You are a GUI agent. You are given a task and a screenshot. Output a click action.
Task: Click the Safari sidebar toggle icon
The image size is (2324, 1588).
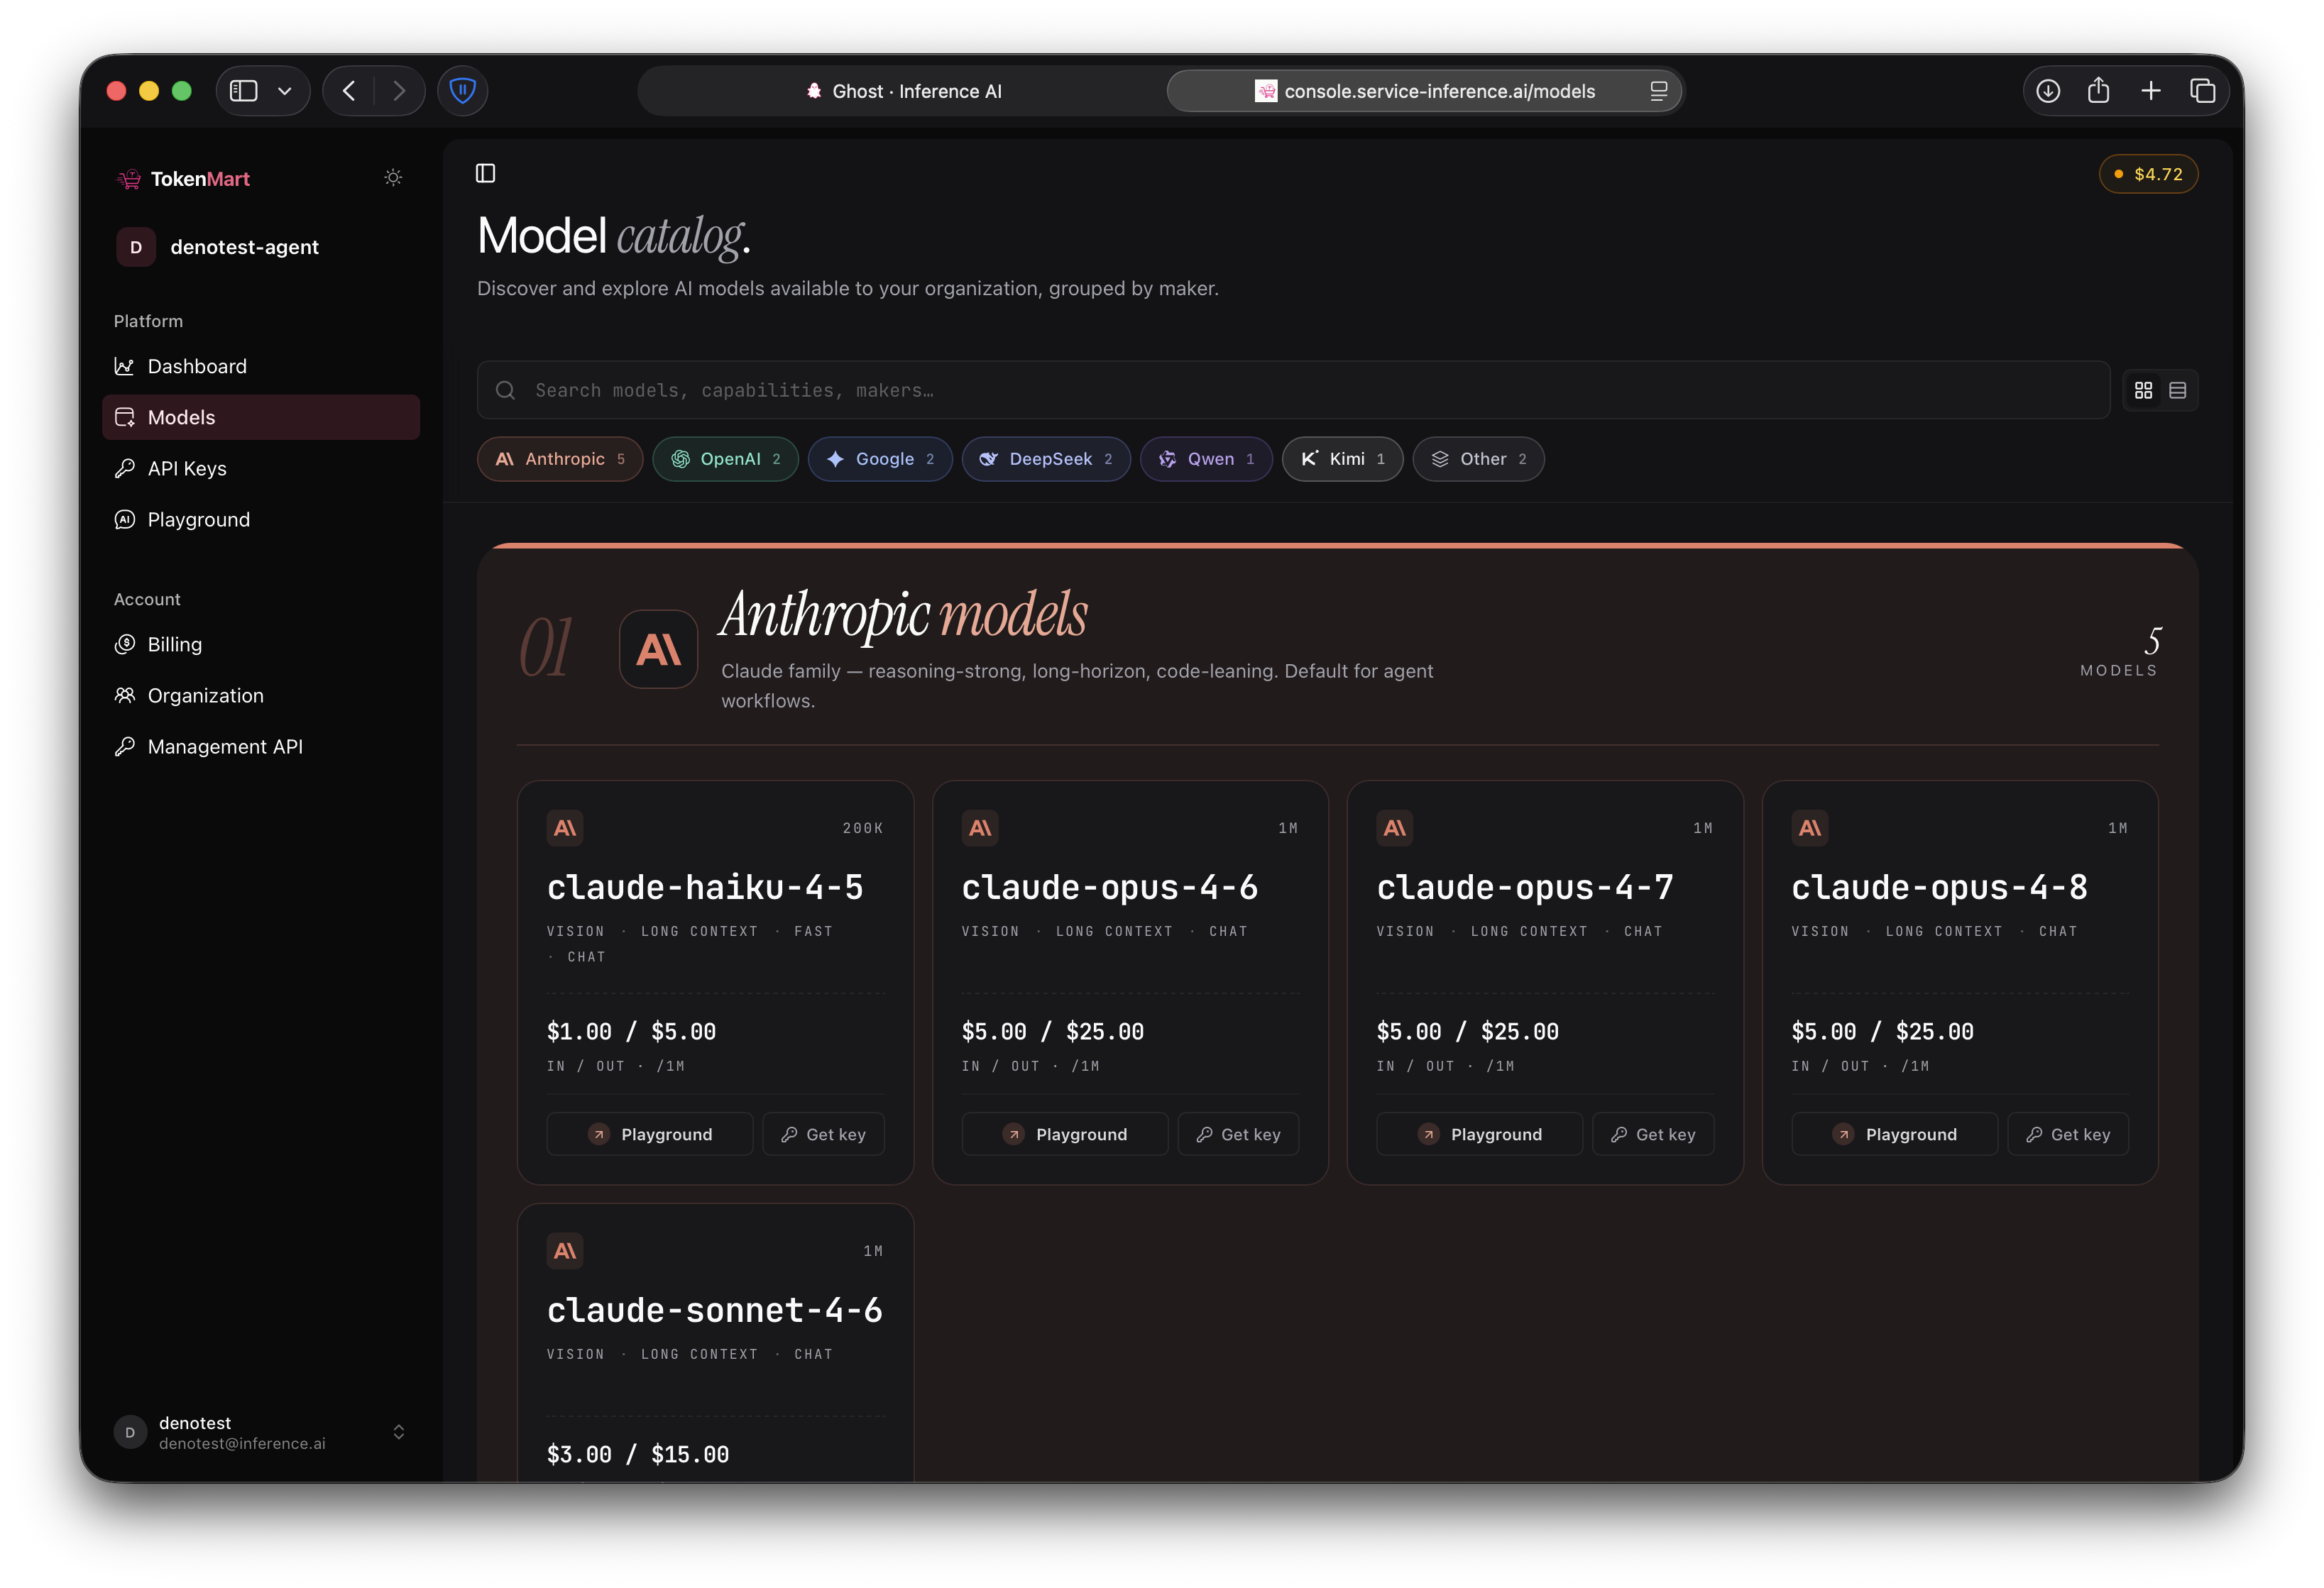[244, 91]
